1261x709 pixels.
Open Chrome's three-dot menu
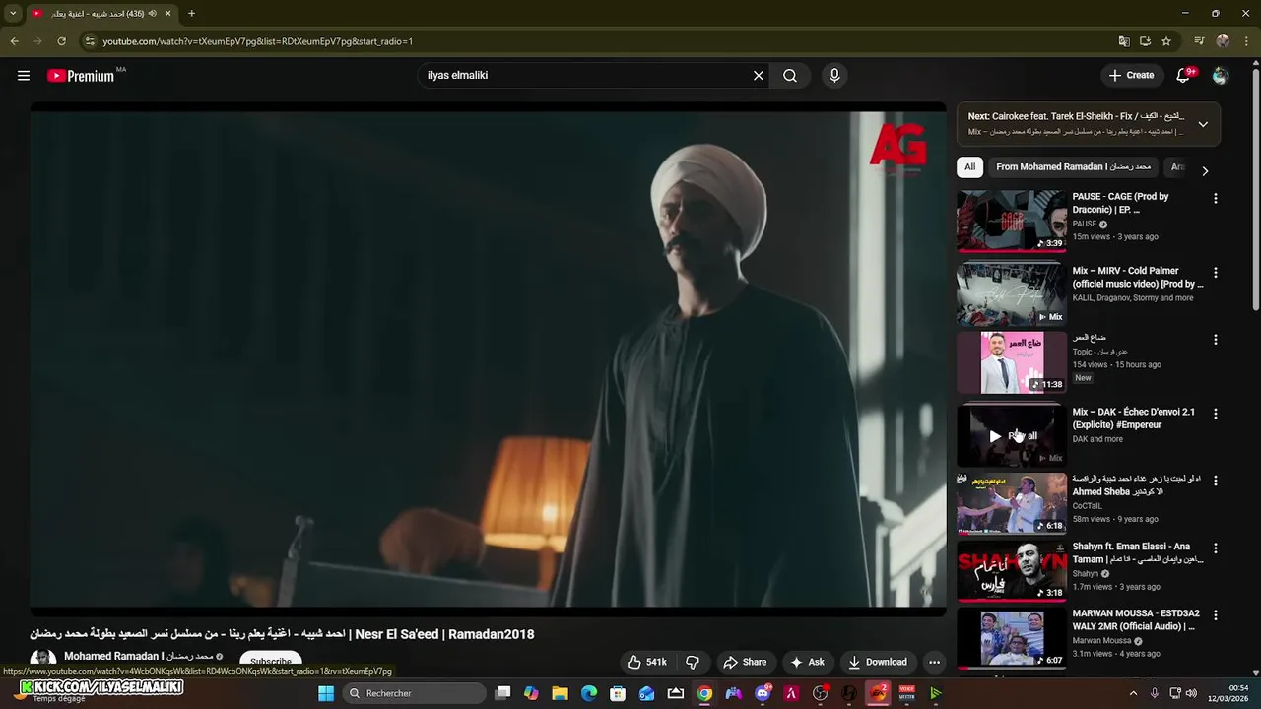click(x=1245, y=41)
